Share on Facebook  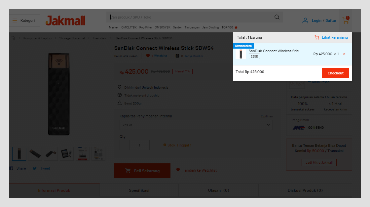point(18,168)
